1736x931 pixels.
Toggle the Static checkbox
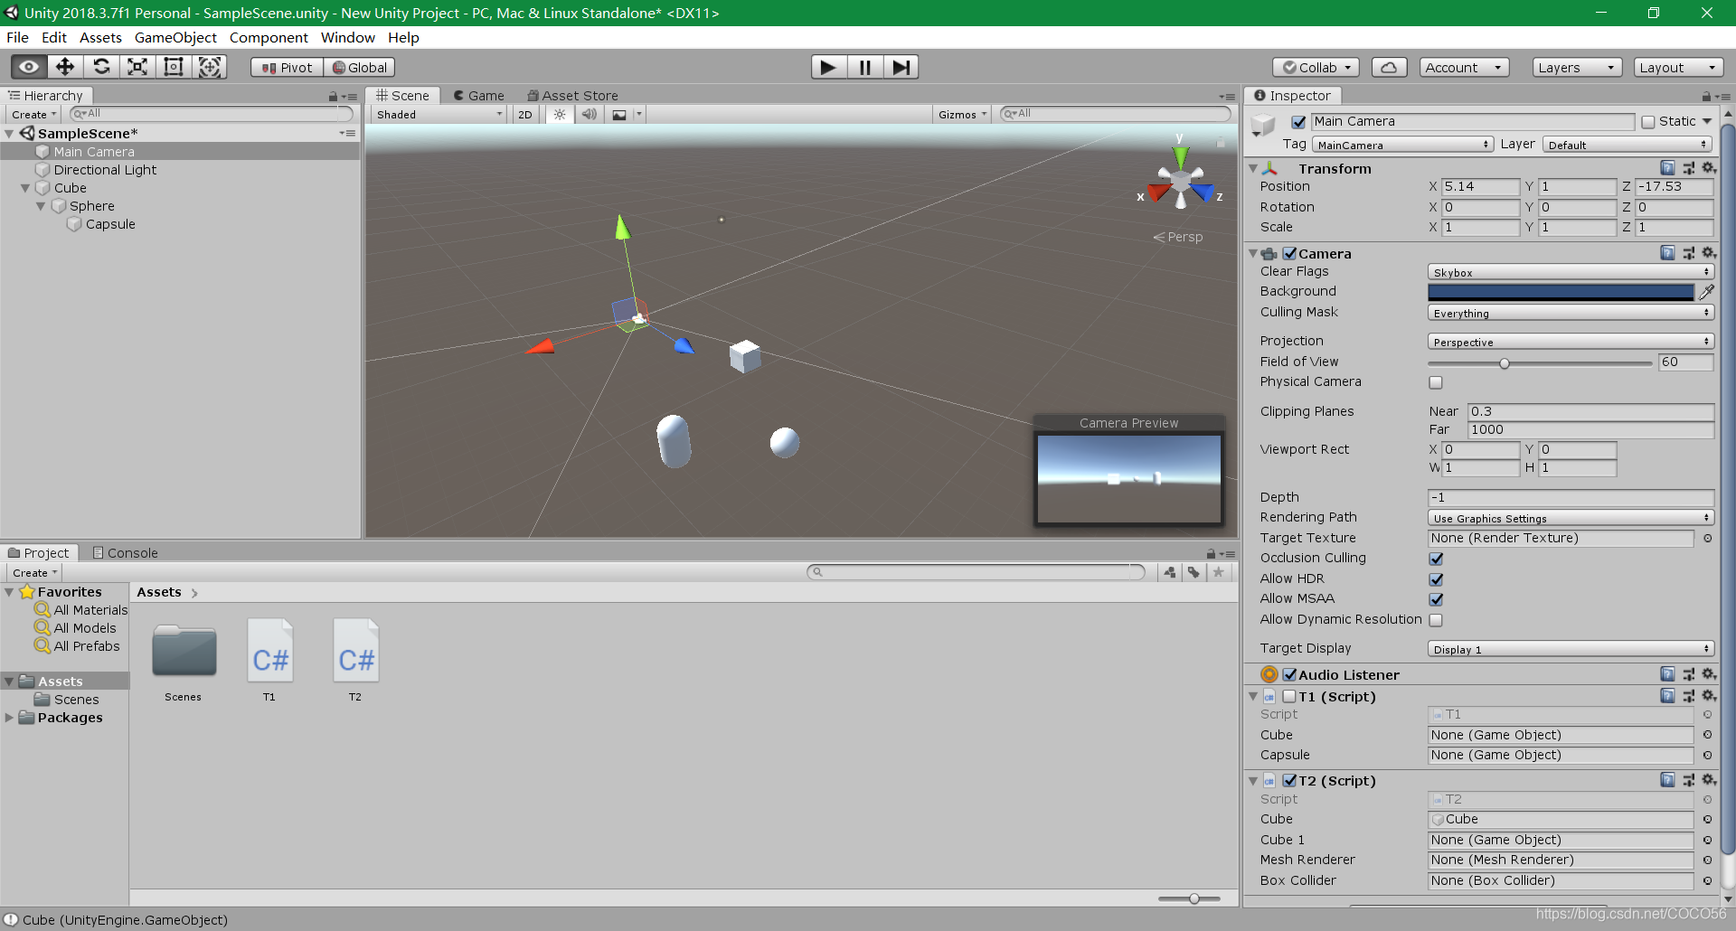(1648, 122)
